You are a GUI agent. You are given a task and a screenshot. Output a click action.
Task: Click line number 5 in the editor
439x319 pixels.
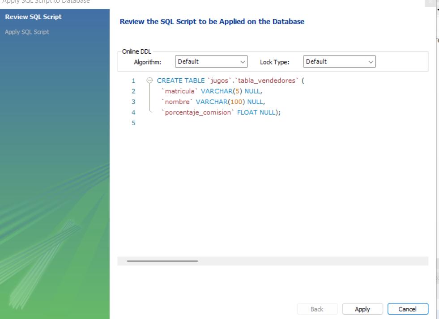pos(133,123)
